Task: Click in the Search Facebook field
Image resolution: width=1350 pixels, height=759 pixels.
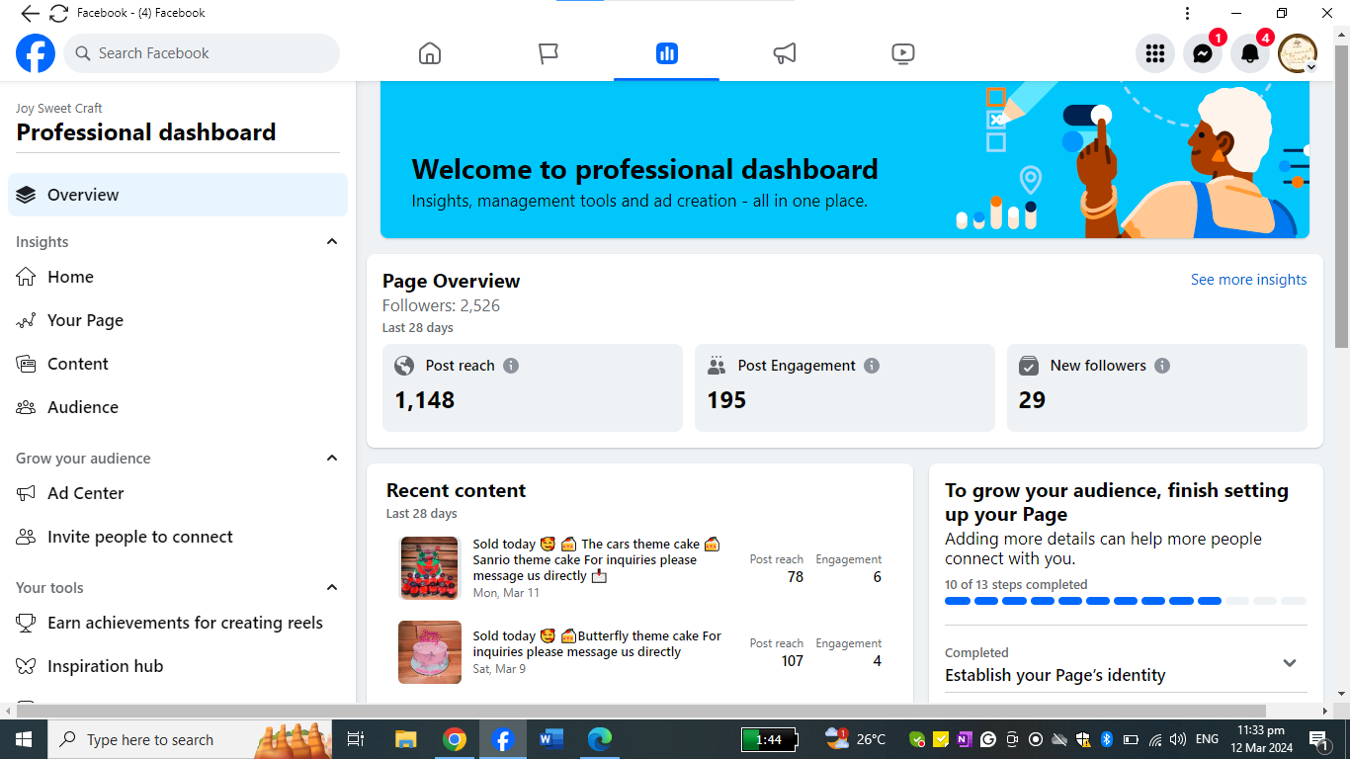Action: pos(202,53)
